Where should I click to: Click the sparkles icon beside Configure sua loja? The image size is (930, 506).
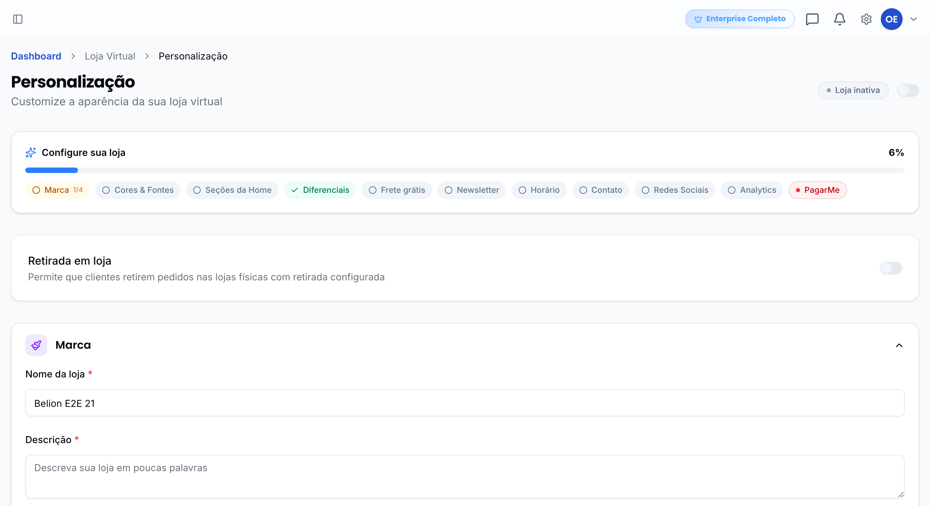(31, 152)
